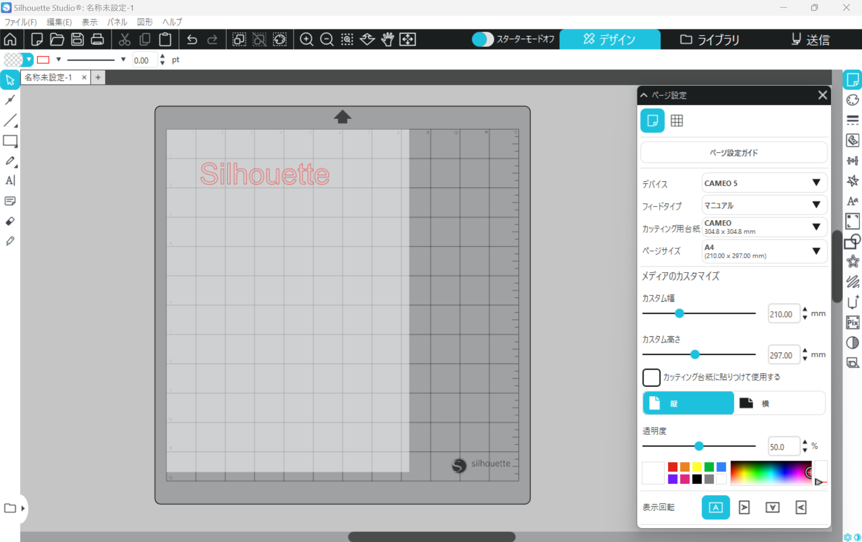Click the Zoom In magnifier
Viewport: 862px width, 542px height.
tap(307, 40)
